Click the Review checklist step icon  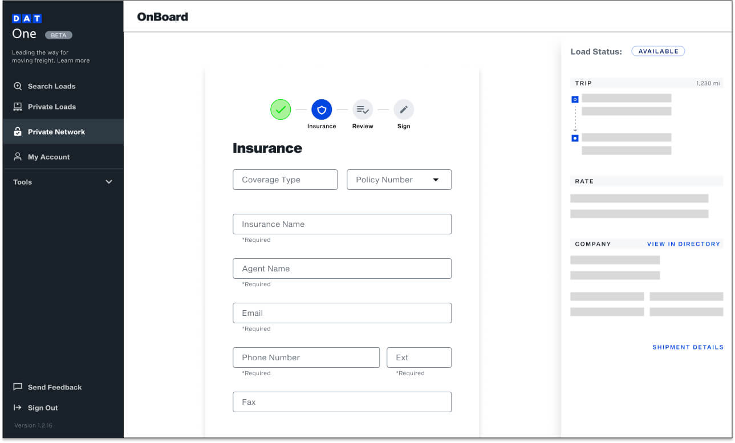tap(363, 109)
